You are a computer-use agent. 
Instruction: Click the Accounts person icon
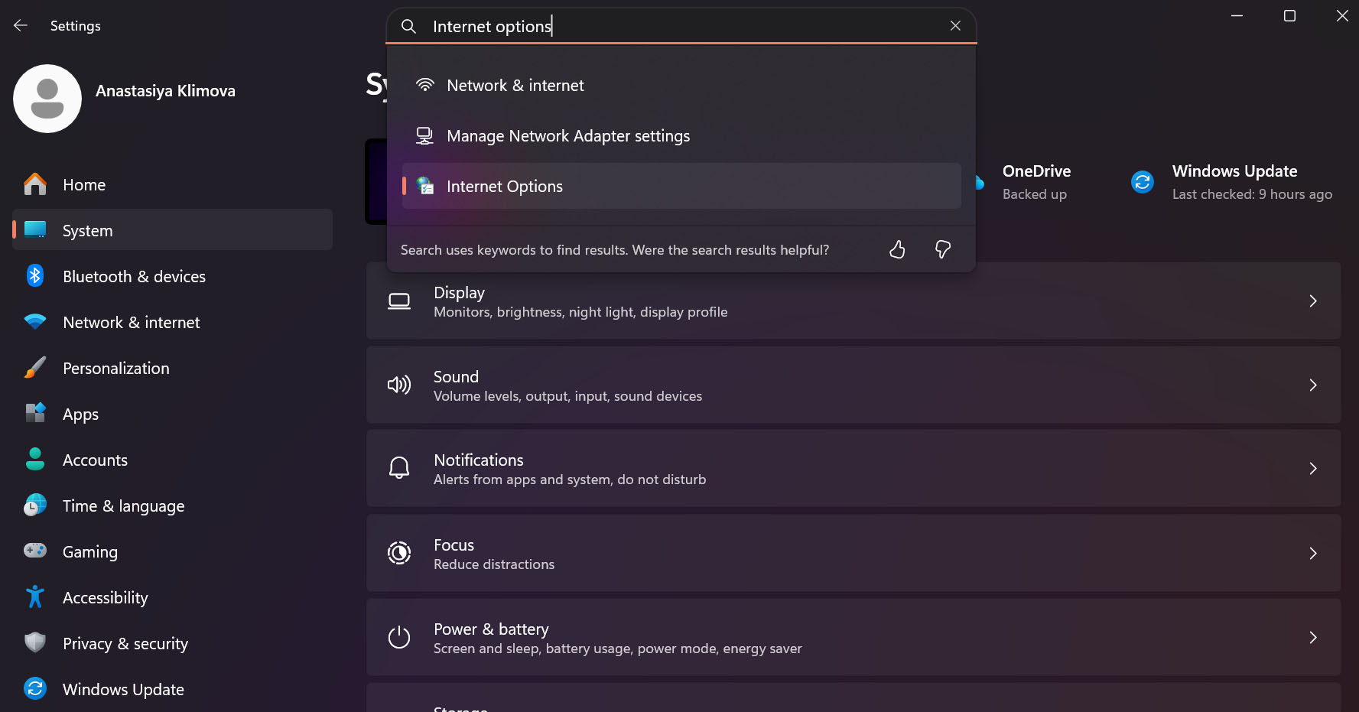pos(35,459)
